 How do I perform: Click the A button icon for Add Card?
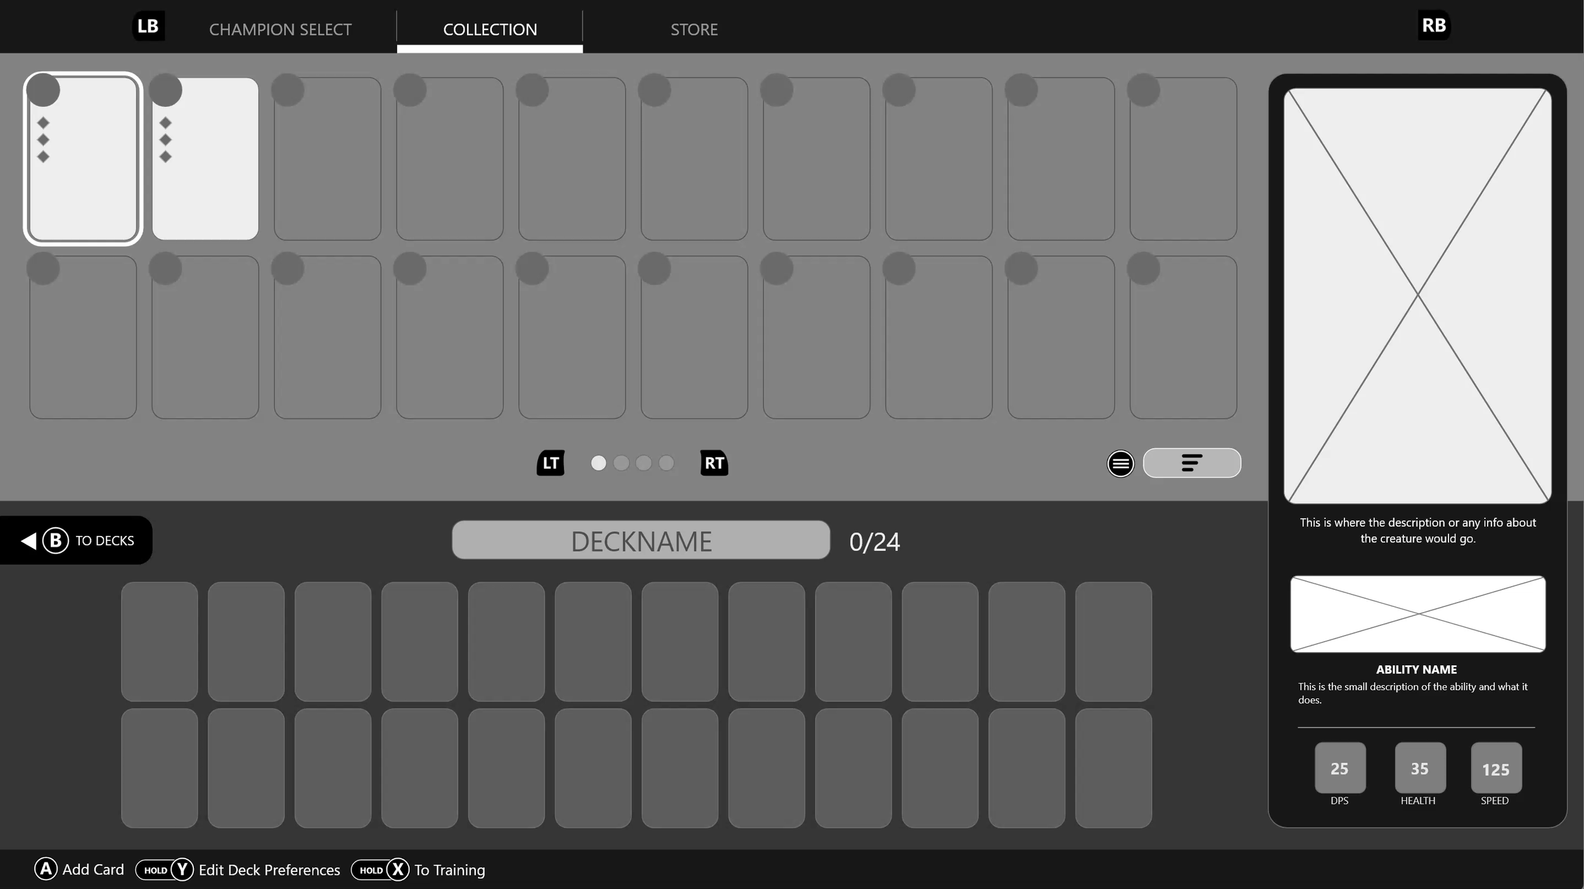tap(45, 869)
